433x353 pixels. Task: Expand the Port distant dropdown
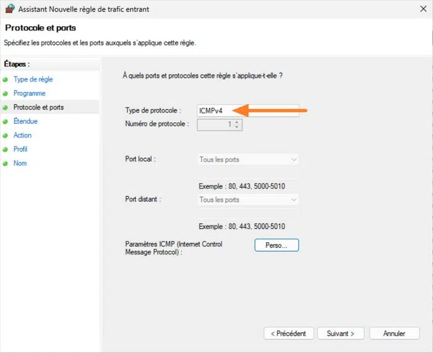click(248, 200)
